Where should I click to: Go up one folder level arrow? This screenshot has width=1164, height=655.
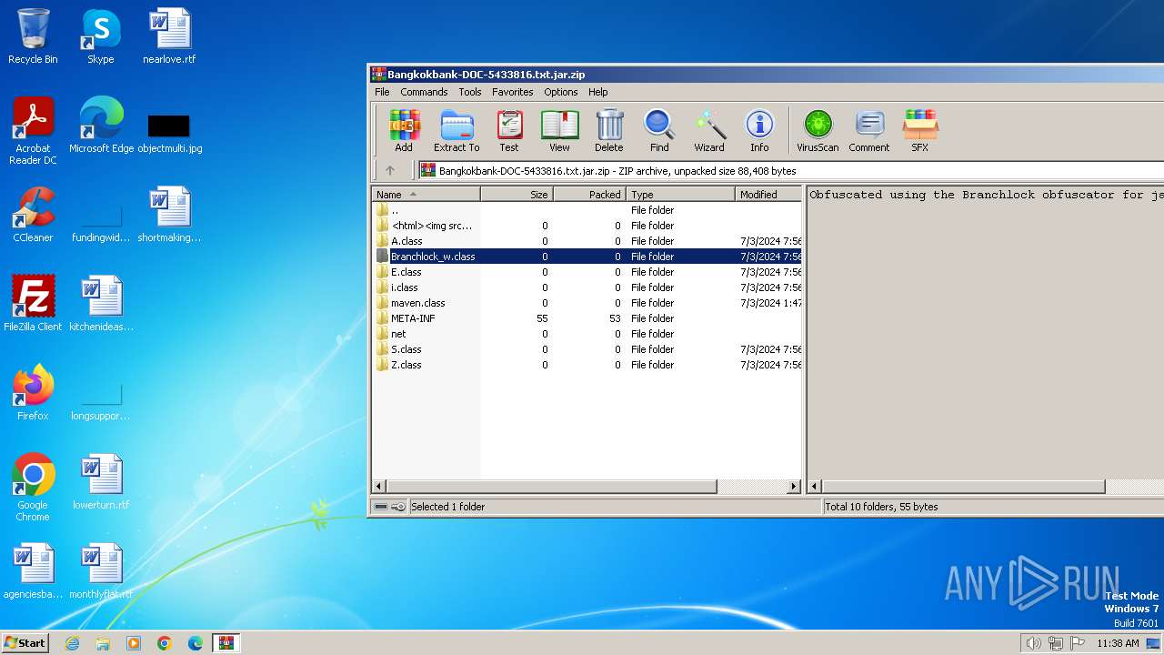pos(390,170)
